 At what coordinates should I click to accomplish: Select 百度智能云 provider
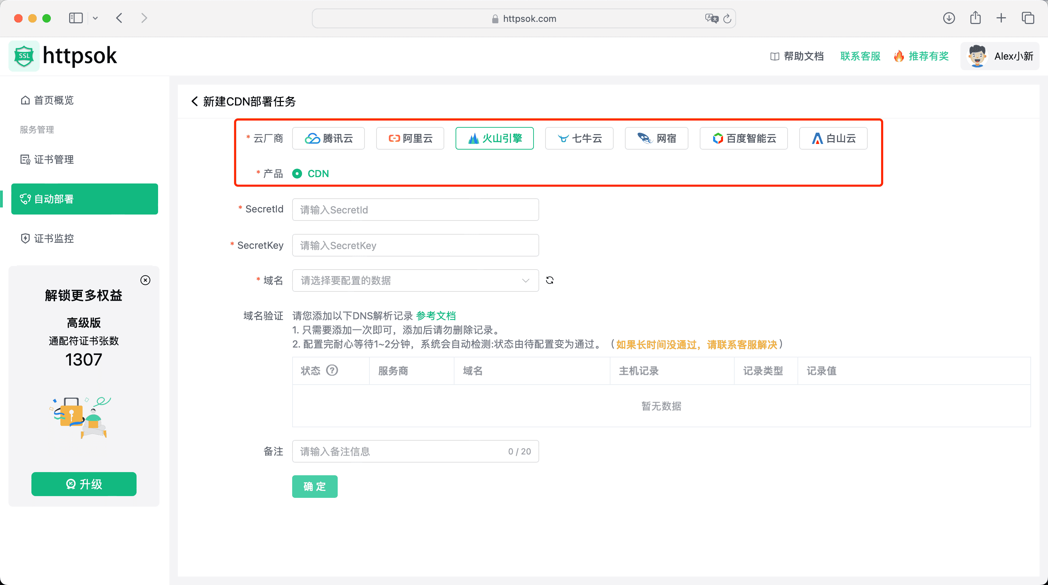(743, 138)
